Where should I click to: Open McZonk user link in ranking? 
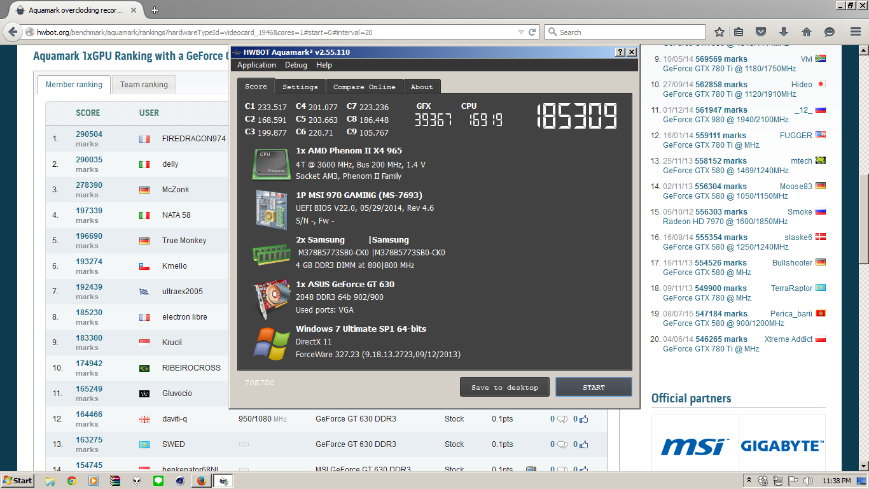[176, 190]
